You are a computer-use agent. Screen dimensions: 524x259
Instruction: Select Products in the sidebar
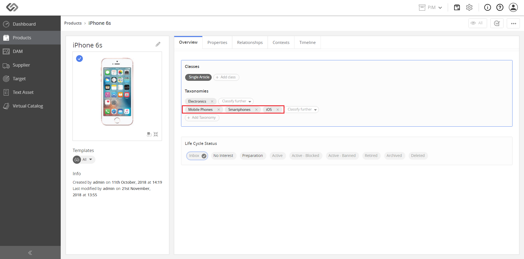[30, 38]
